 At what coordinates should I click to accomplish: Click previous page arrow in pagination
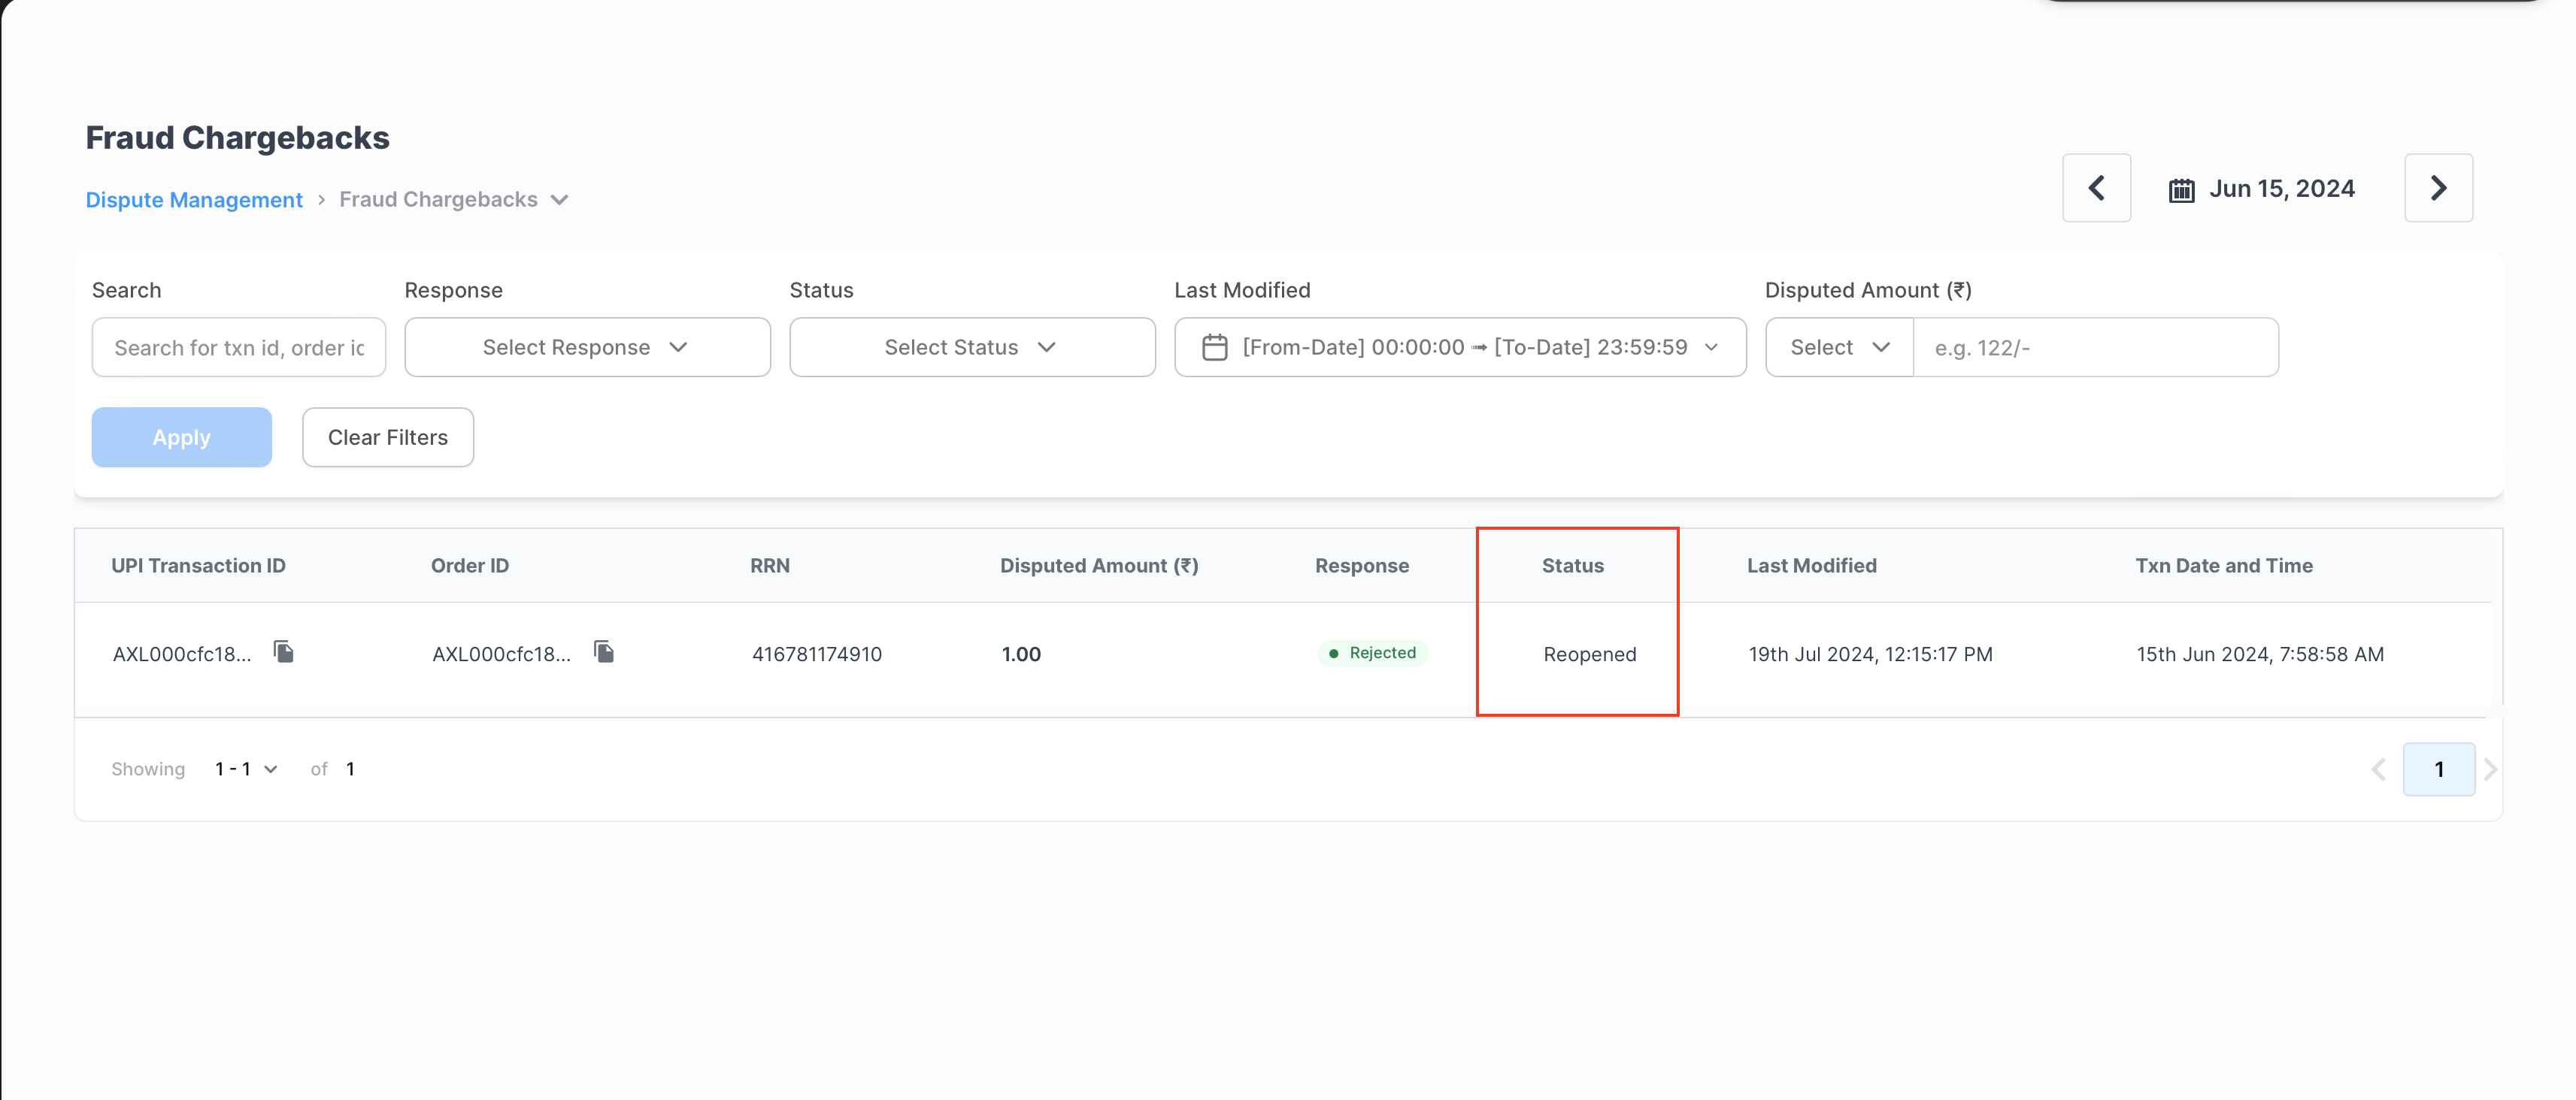pyautogui.click(x=2378, y=769)
